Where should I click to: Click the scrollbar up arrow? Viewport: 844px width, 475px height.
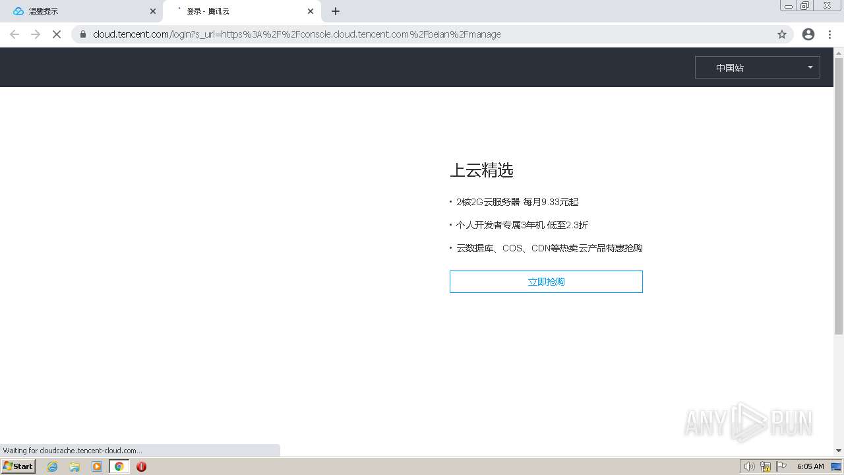coord(839,52)
